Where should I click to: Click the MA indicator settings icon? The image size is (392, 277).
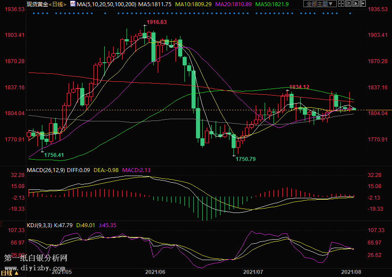coord(73,4)
